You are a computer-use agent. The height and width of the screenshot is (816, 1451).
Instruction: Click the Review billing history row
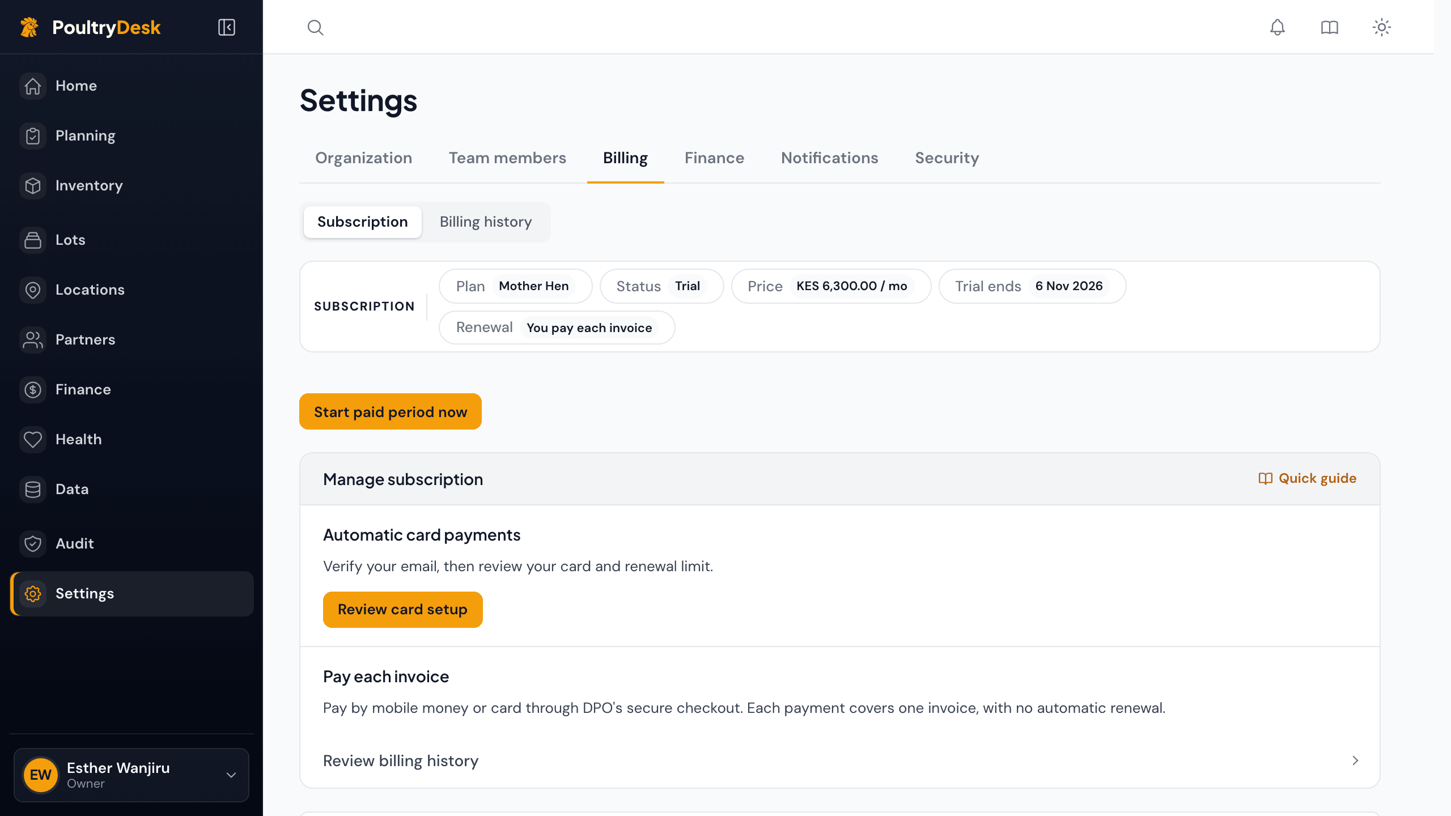tap(840, 760)
